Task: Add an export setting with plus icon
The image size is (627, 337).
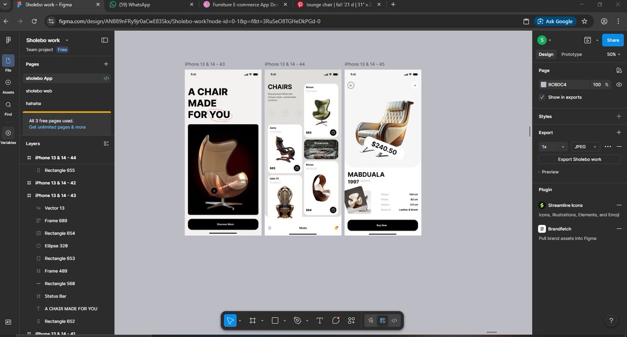Action: (619, 133)
